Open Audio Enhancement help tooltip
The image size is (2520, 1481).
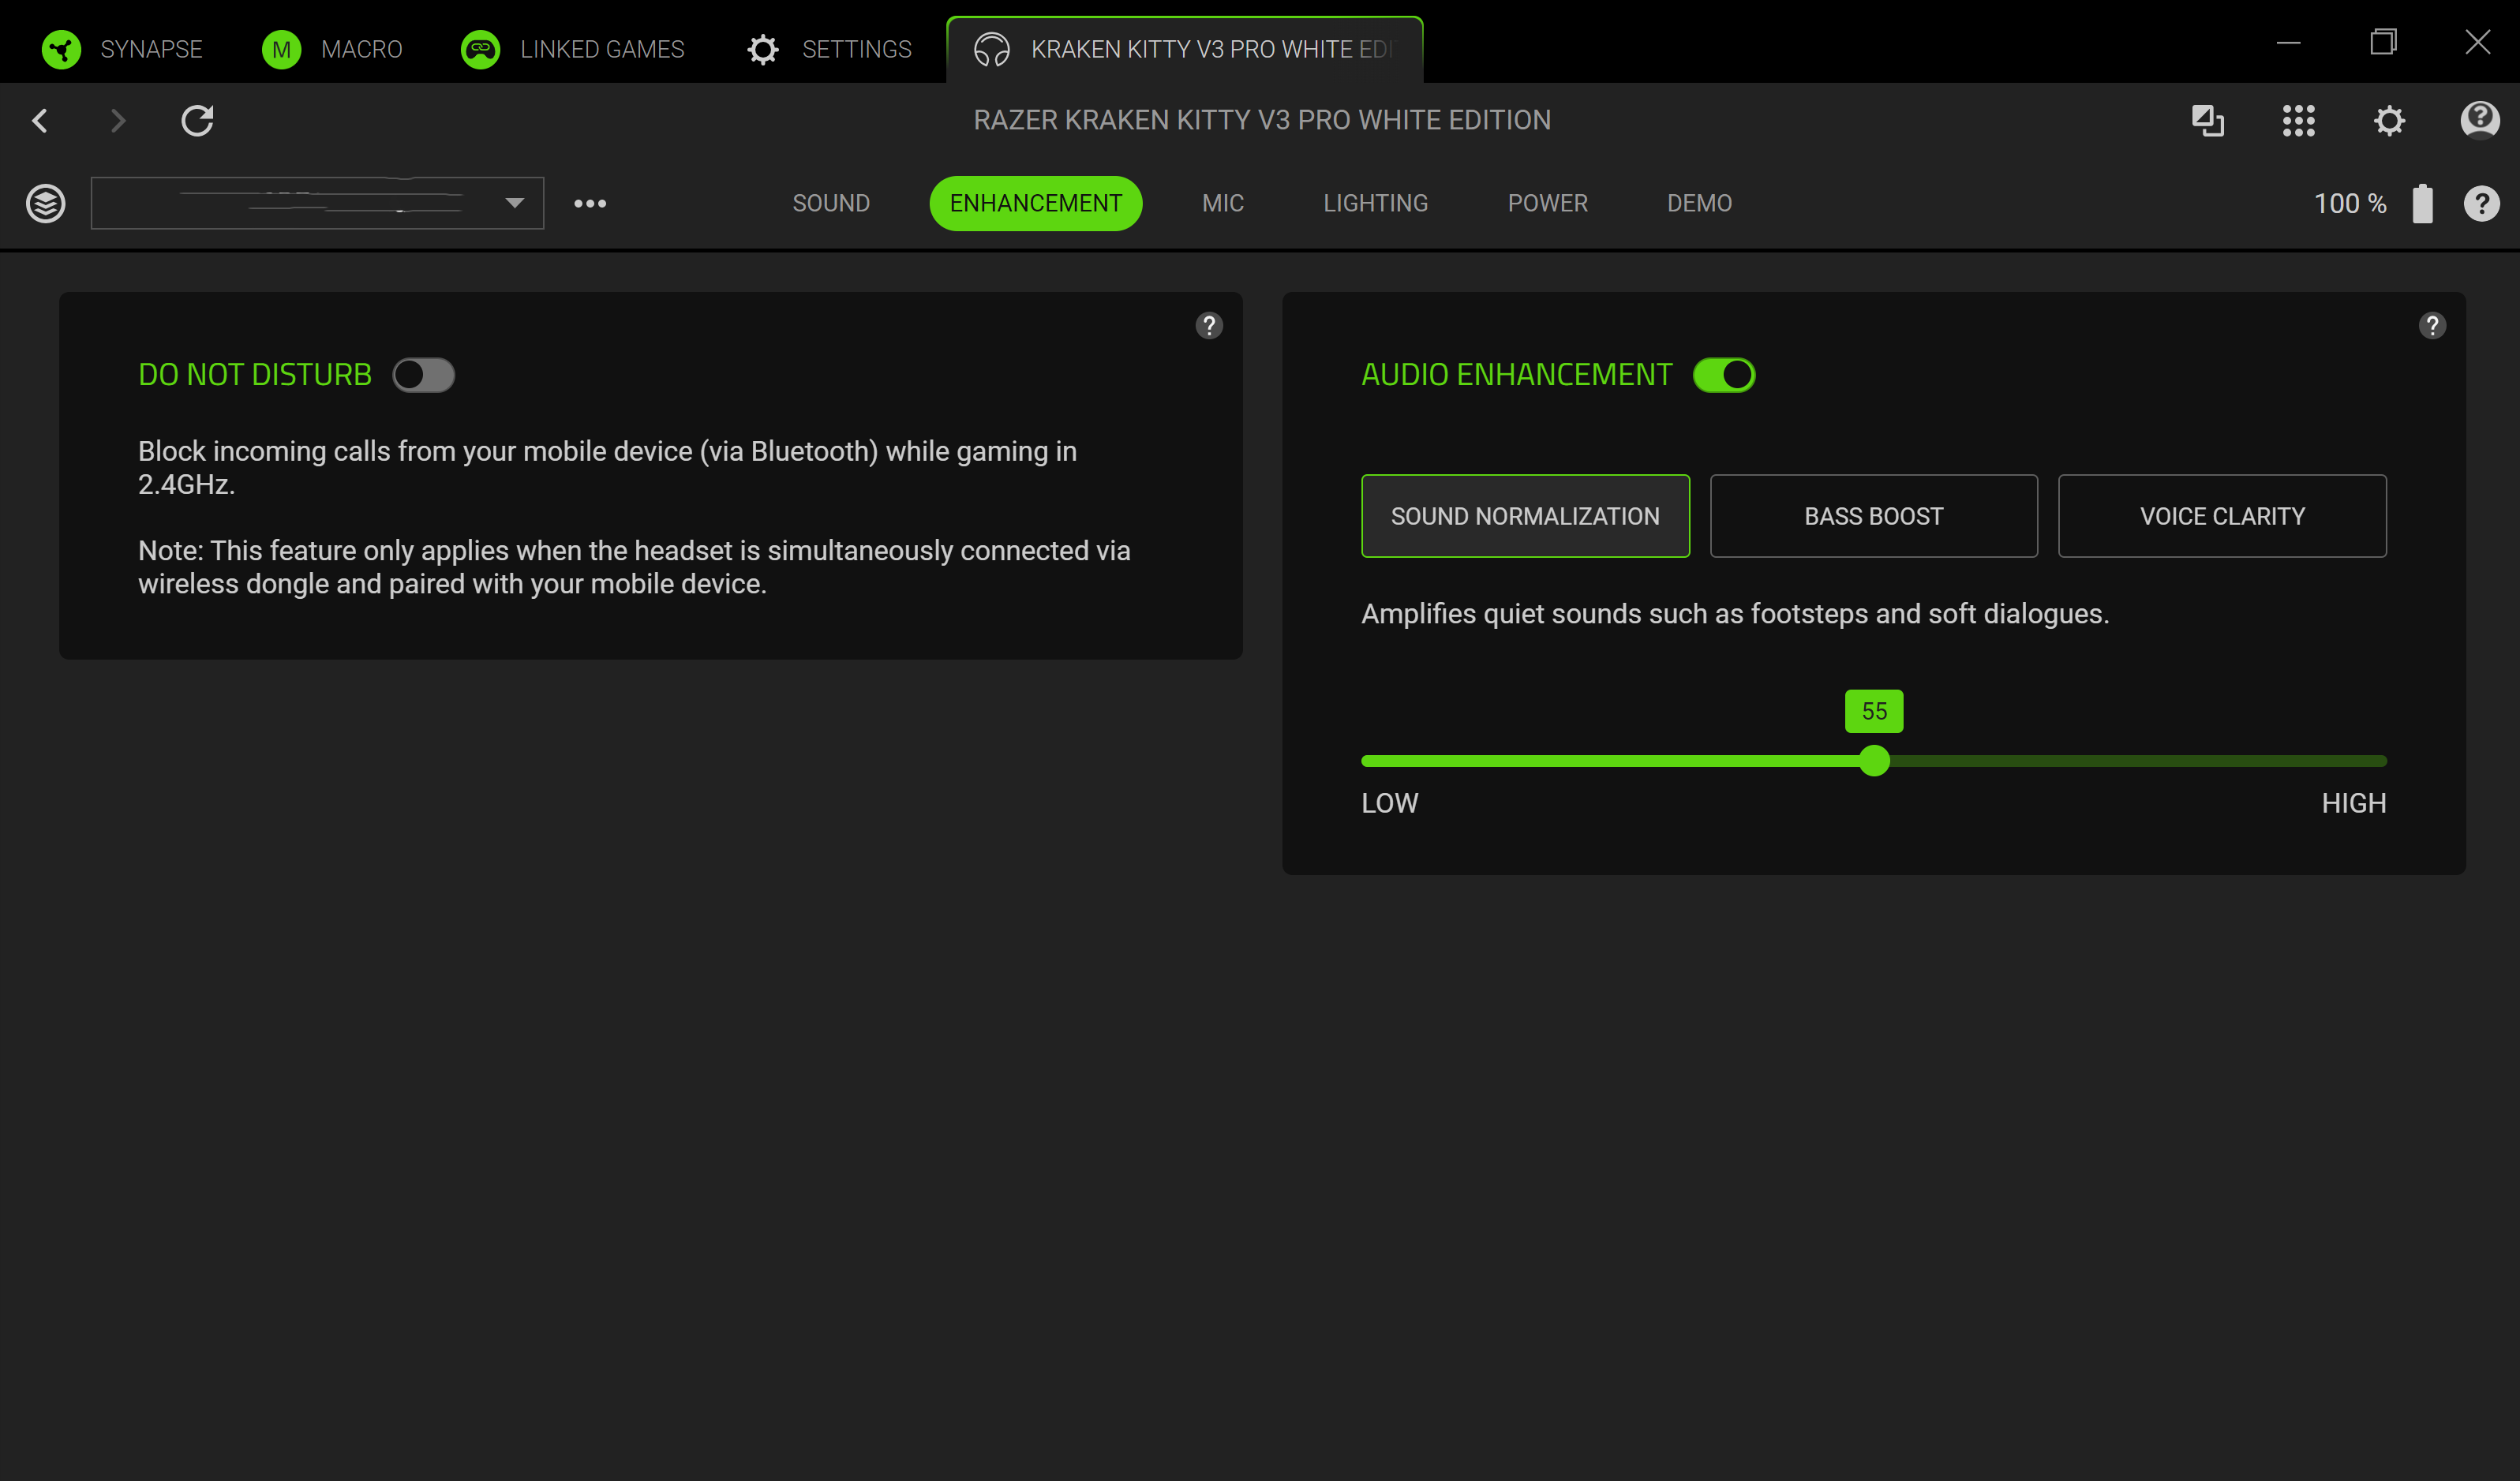coord(2432,325)
